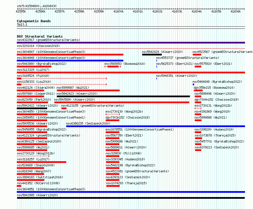This screenshot has width=253, height=209.
Task: Open nsv5457701 (ByrskaBishop2022) label
Action: pyautogui.click(x=219, y=141)
